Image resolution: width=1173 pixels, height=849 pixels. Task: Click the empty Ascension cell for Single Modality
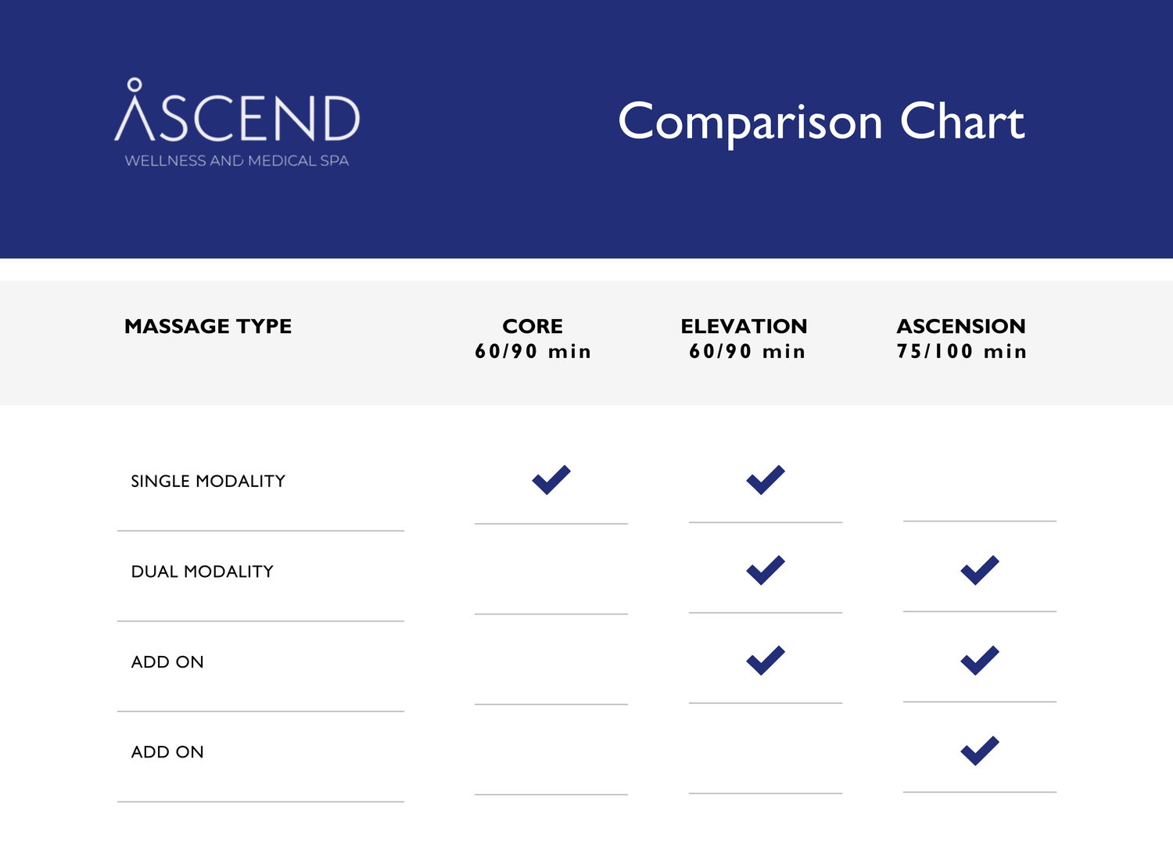(x=980, y=479)
